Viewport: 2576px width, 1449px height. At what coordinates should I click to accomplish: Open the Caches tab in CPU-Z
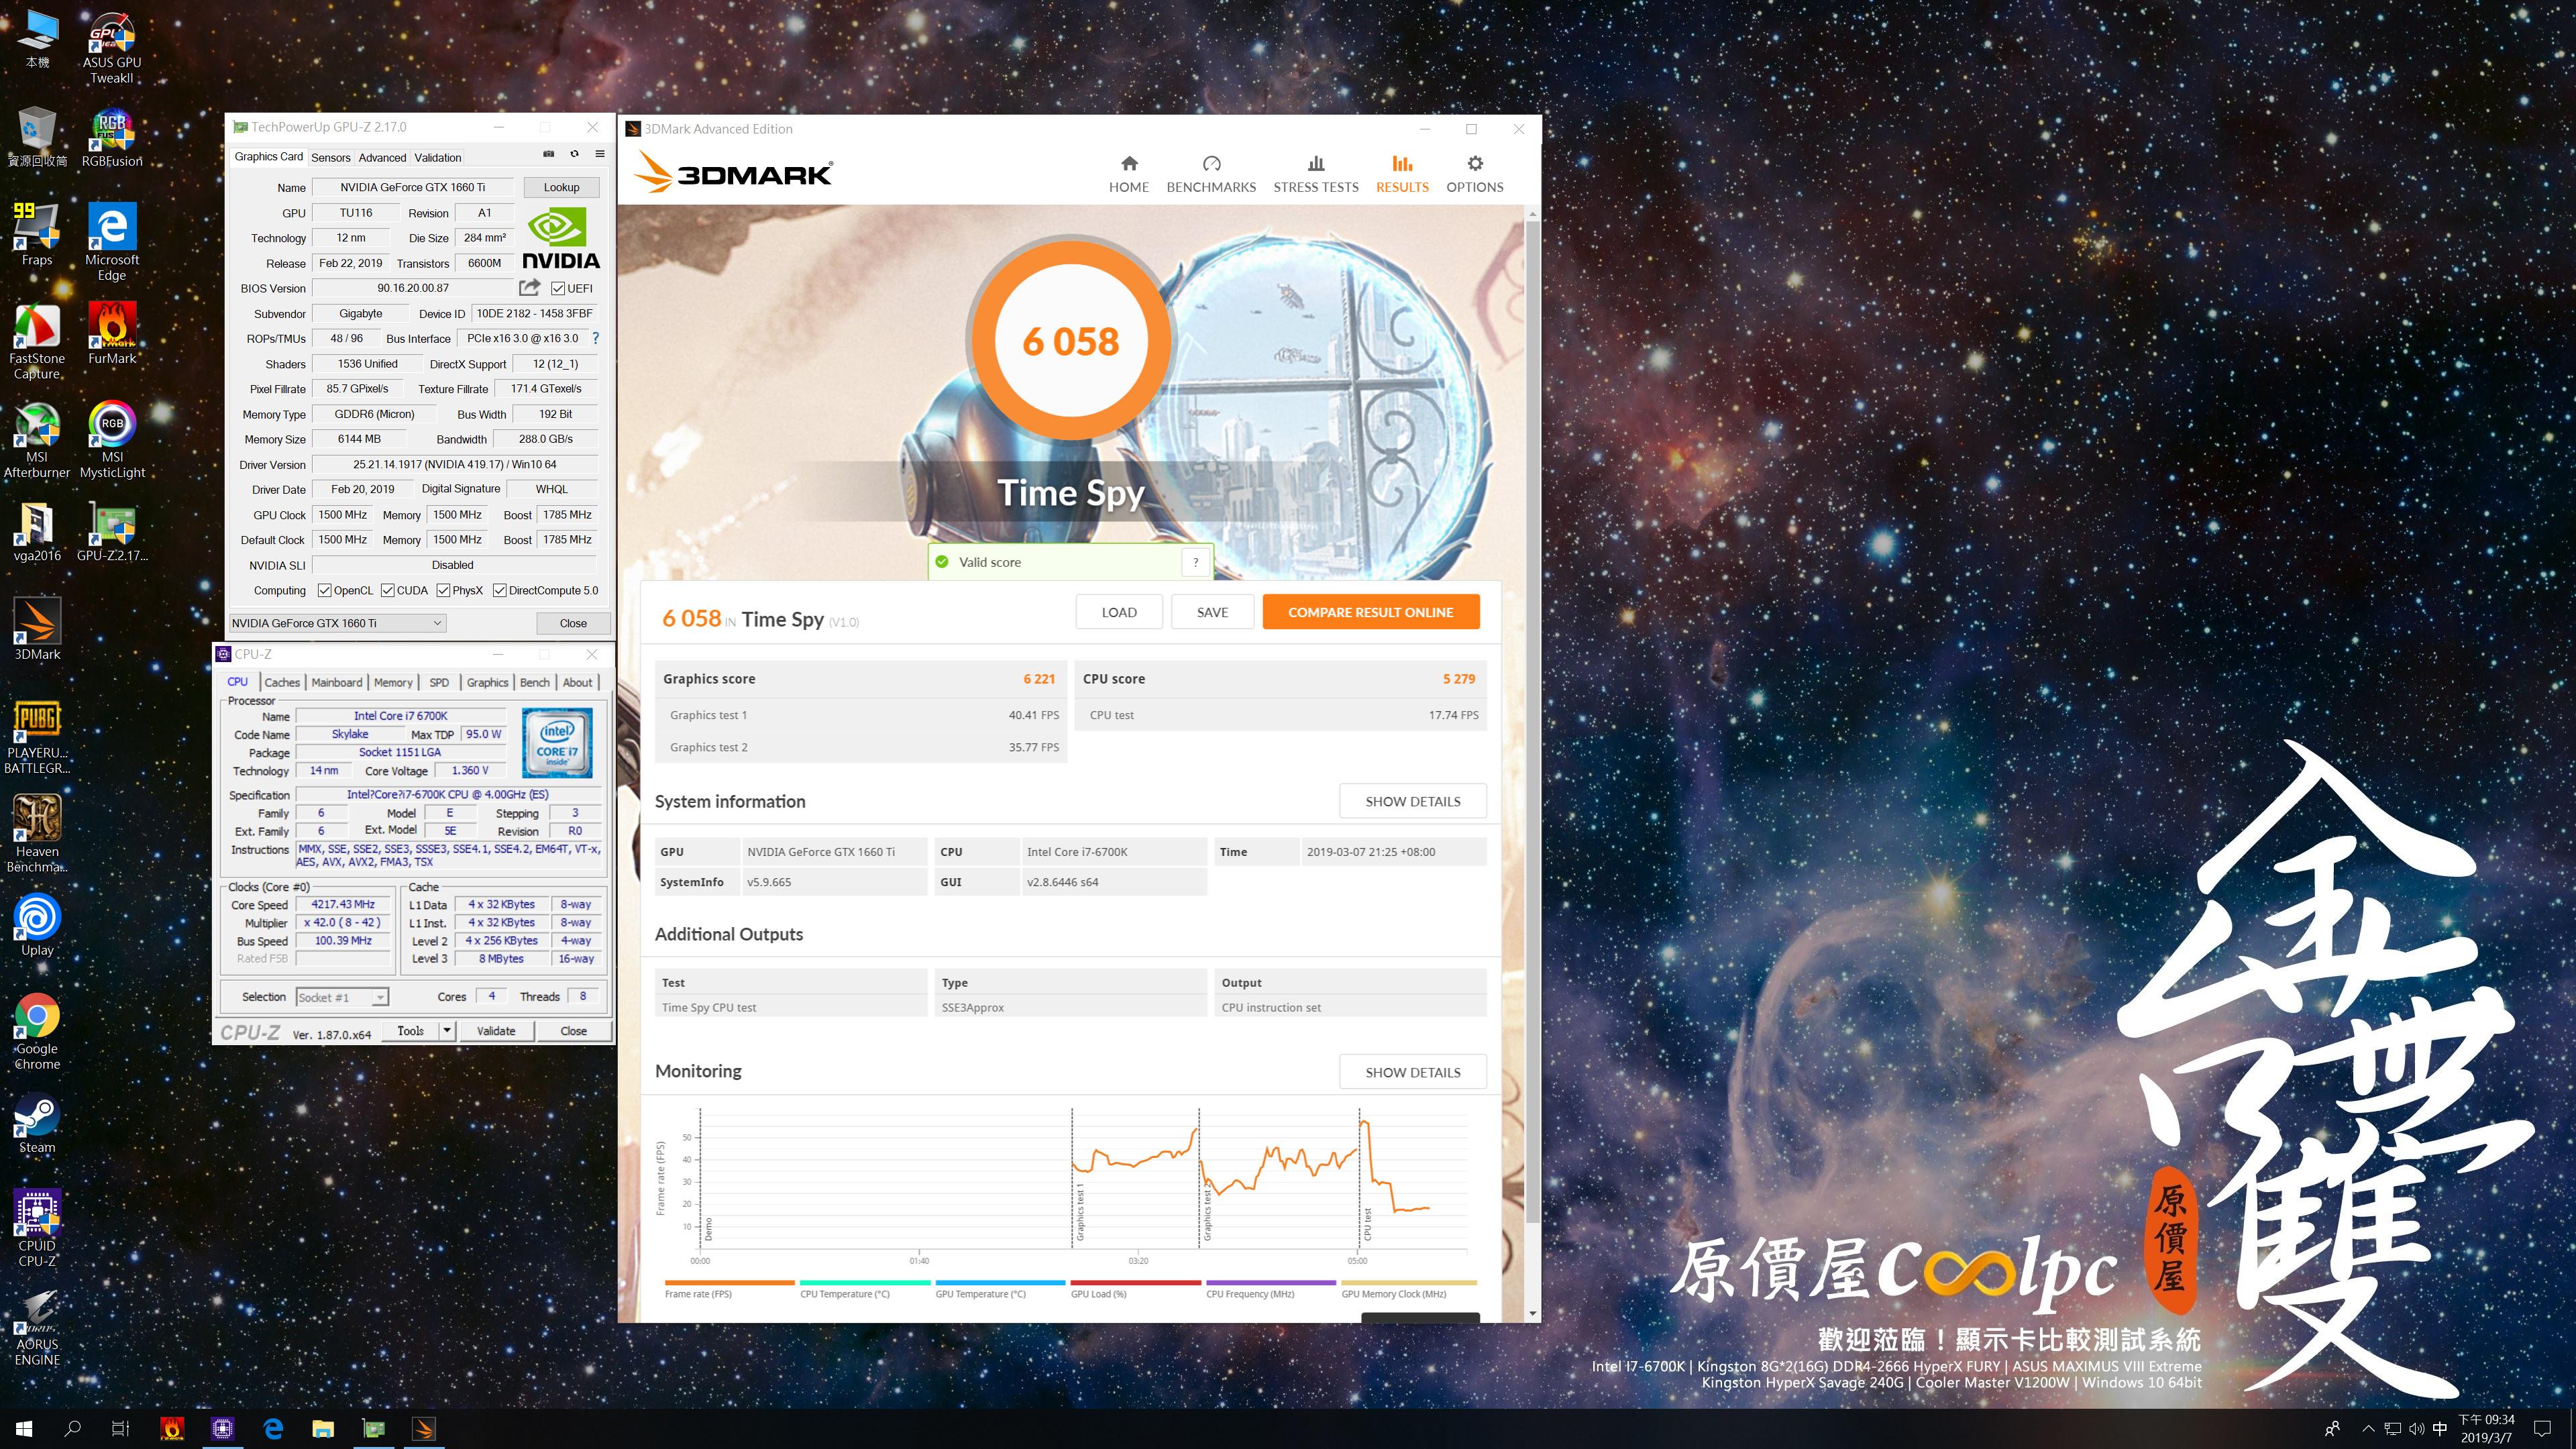tap(282, 682)
